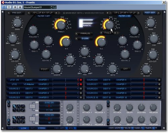Select saw down waveform for second LFO

click(14, 122)
